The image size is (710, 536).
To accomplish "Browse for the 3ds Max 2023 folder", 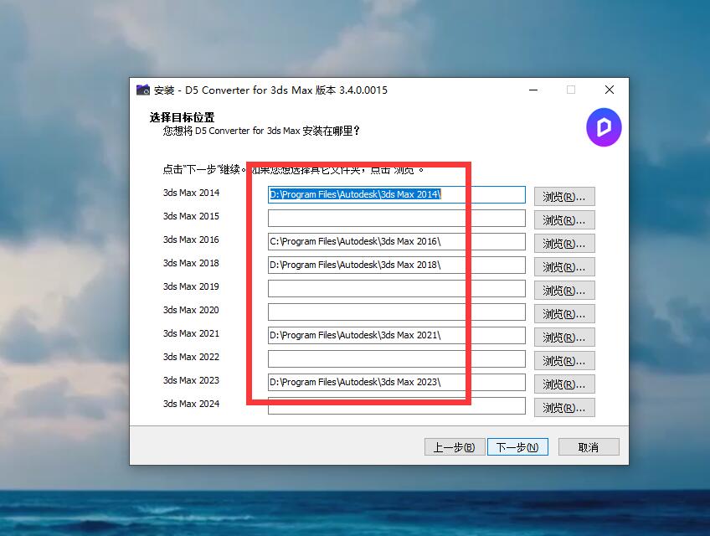I will (x=564, y=384).
